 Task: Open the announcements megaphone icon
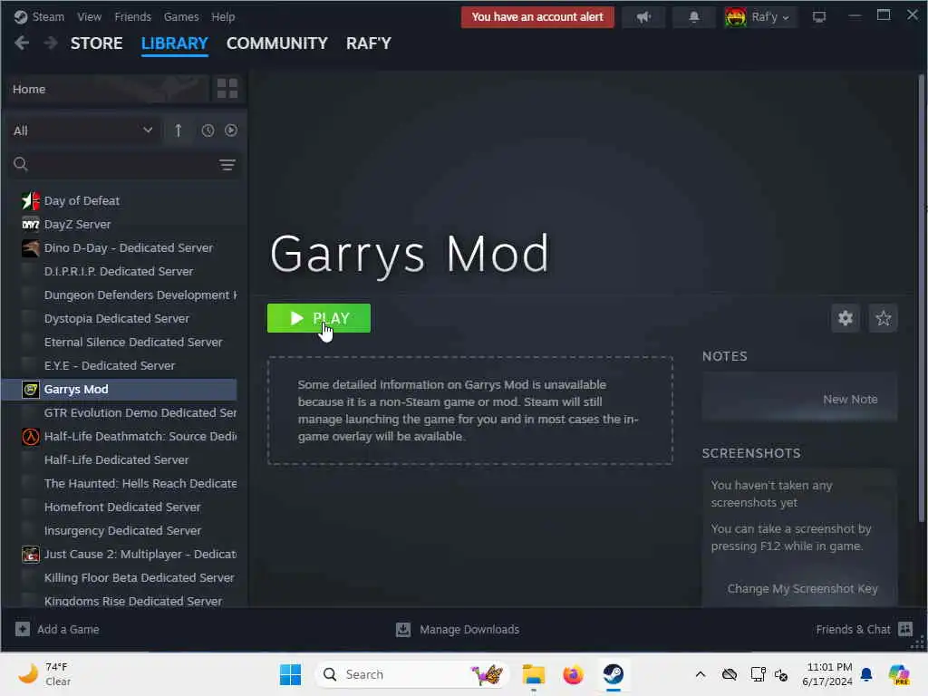(643, 17)
